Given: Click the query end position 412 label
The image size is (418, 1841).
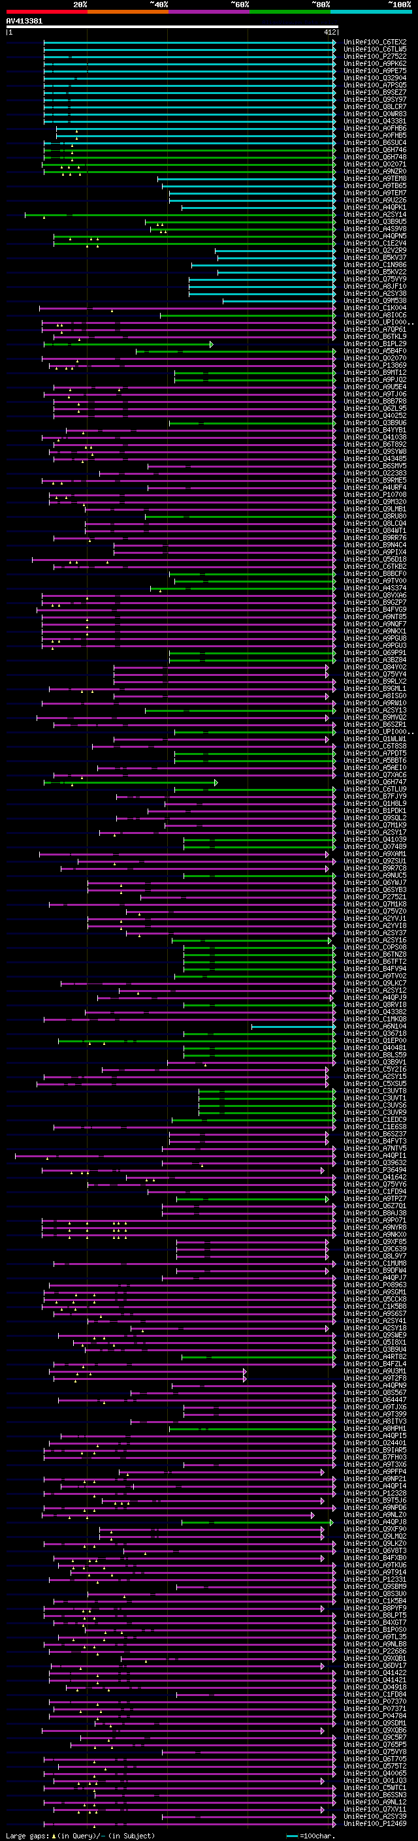Looking at the screenshot, I should click(x=330, y=32).
